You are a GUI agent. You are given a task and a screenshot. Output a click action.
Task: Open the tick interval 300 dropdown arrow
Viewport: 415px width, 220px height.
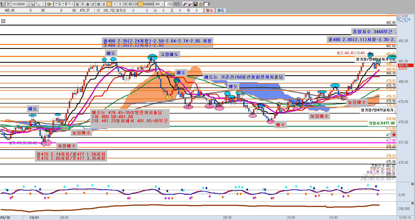click(163, 4)
